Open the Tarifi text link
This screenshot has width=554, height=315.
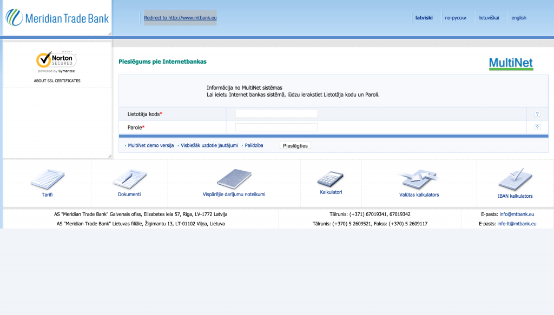(x=47, y=195)
